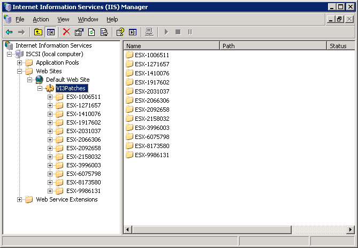Expand the ESX-2031037 tree folder
Viewport: 358px width, 248px height.
click(50, 131)
